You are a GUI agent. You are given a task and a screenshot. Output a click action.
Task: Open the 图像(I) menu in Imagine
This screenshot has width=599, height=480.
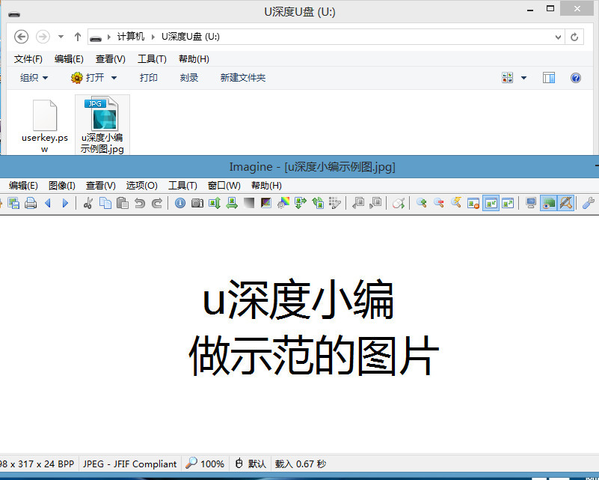[x=62, y=186]
